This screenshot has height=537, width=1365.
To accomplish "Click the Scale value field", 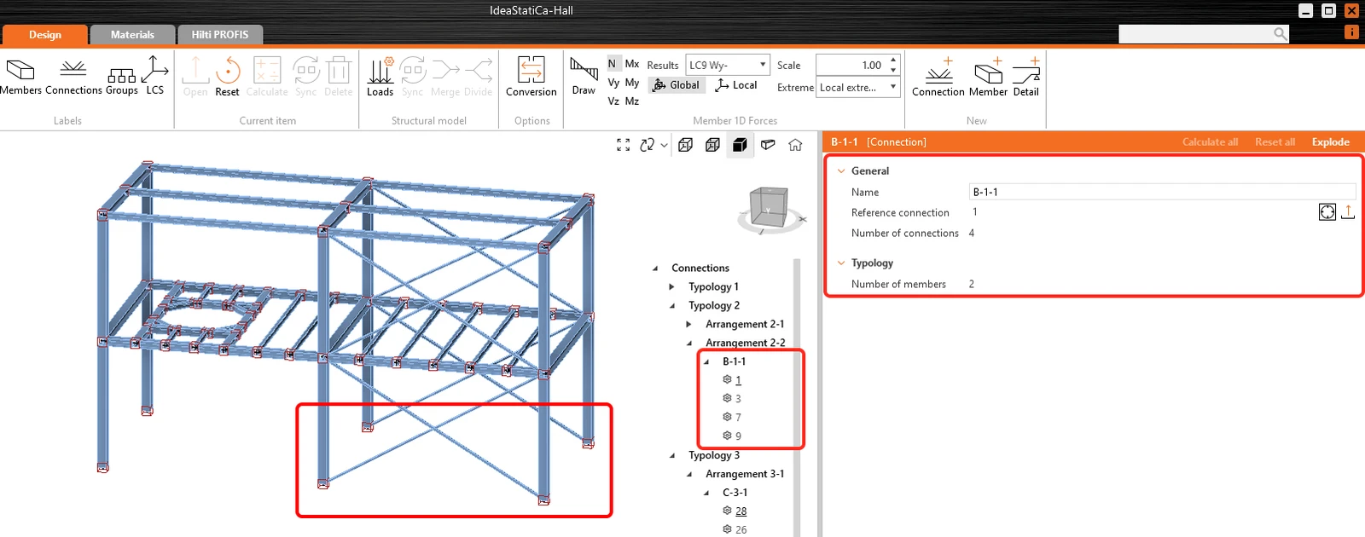I will (851, 65).
